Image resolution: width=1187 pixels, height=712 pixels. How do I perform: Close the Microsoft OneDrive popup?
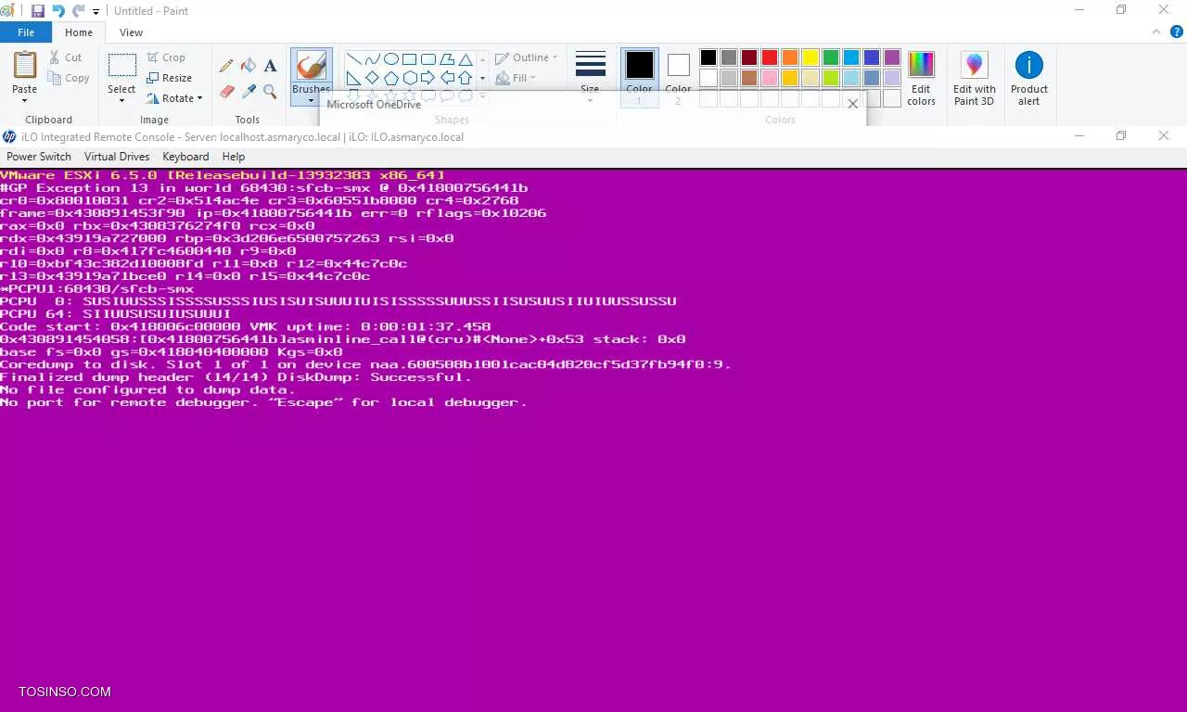853,104
